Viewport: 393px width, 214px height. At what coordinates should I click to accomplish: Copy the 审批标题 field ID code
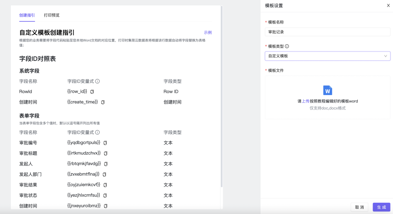[x=106, y=153]
